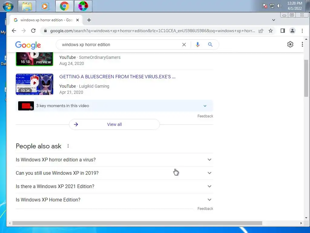Screen dimensions: 310x233
Task: Click the vertical scrollbar thumb
Action: point(306,78)
